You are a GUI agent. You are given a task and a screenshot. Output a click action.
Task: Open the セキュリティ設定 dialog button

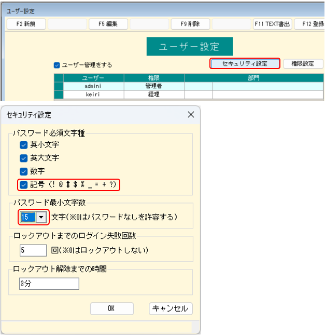pyautogui.click(x=245, y=63)
